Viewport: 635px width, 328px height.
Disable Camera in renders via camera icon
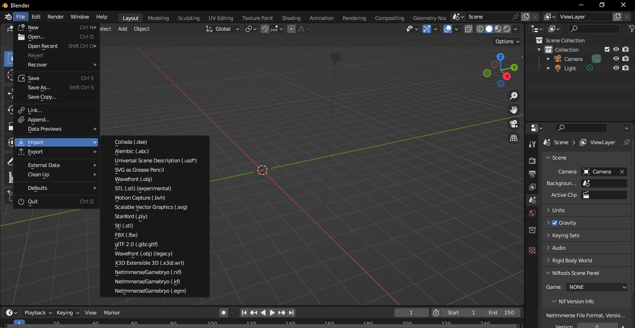point(626,59)
